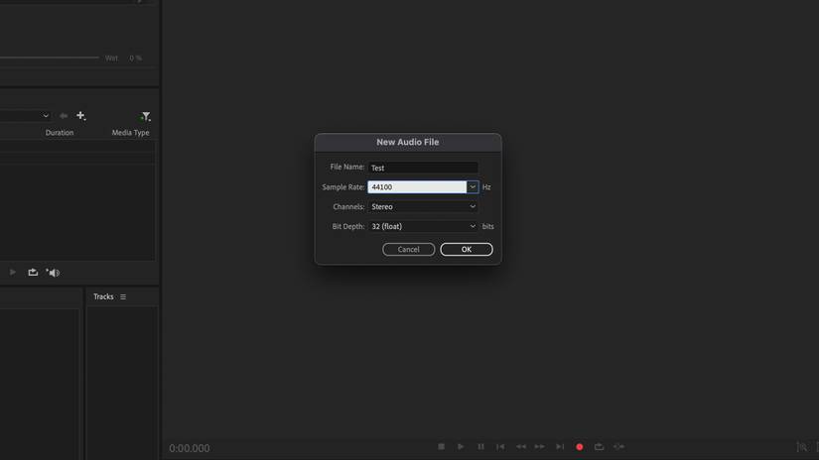Viewport: 819px width, 460px height.
Task: Click the Rewind transport icon
Action: tap(521, 446)
